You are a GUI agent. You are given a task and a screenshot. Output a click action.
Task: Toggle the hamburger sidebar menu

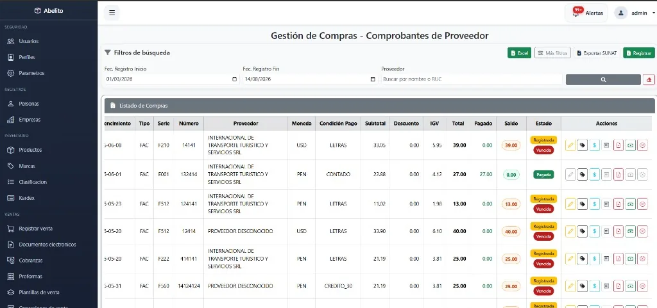coord(112,13)
